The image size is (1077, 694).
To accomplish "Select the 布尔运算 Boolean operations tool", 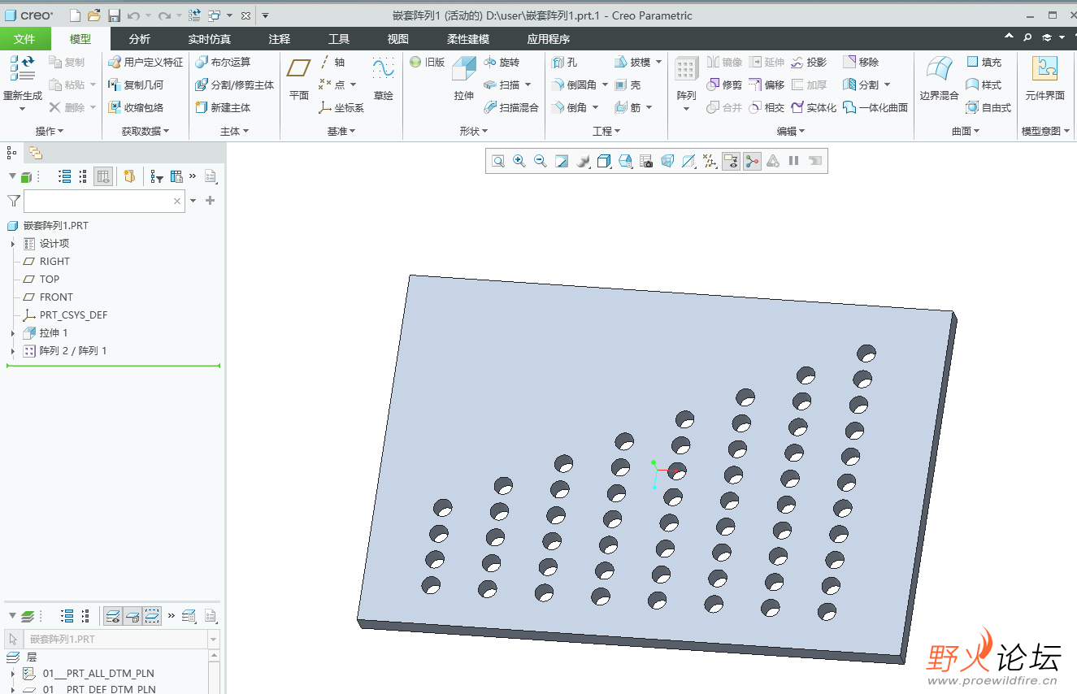I will pyautogui.click(x=223, y=62).
